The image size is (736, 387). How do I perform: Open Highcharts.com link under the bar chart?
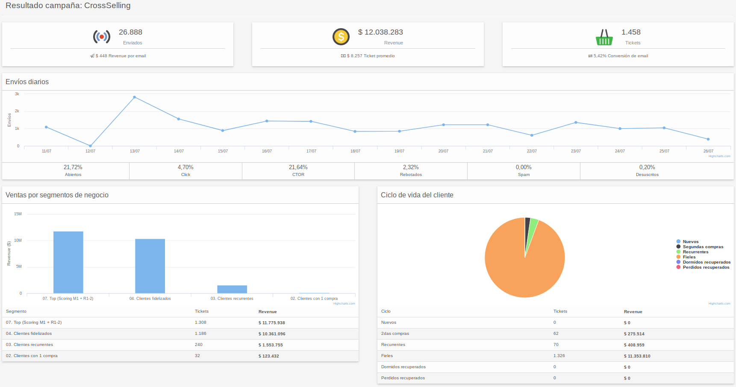coord(344,304)
